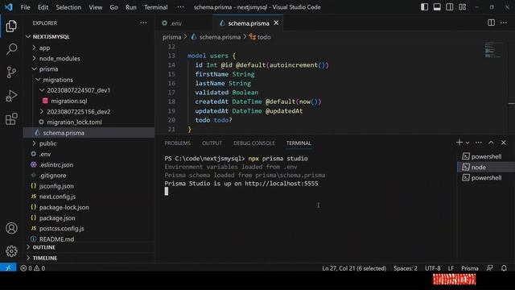This screenshot has height=290, width=515.
Task: Customize layout icon in title bar
Action: click(x=462, y=7)
